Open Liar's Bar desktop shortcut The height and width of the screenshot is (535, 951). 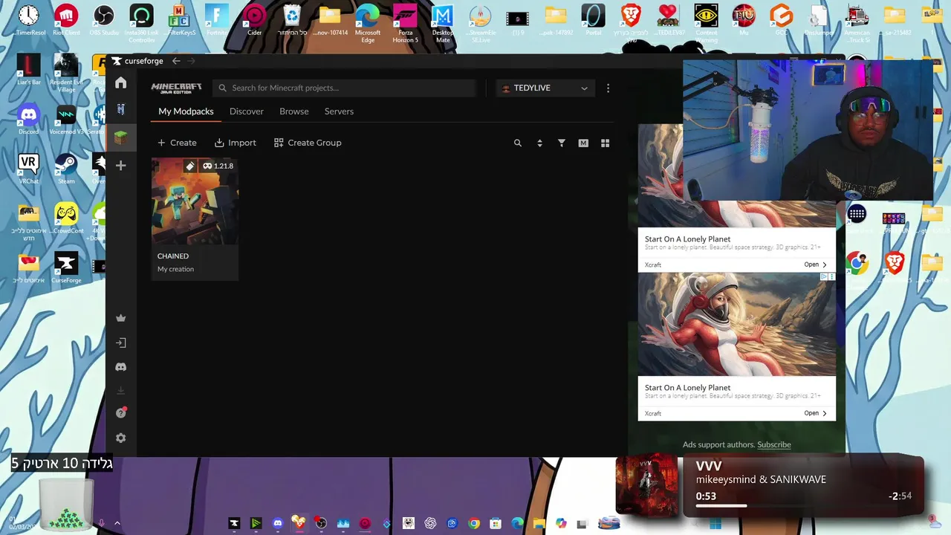tap(28, 70)
